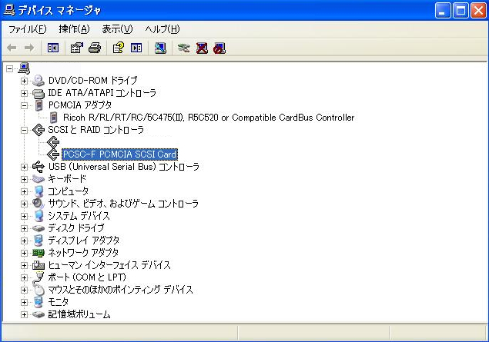
Task: Click the sound controller speaker icon
Action: [39, 204]
